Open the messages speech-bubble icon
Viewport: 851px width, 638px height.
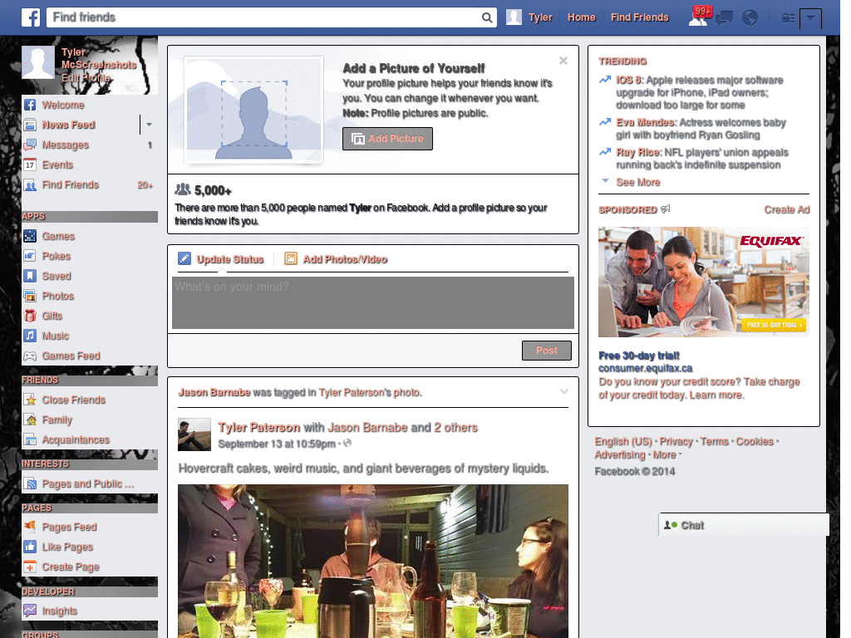724,17
